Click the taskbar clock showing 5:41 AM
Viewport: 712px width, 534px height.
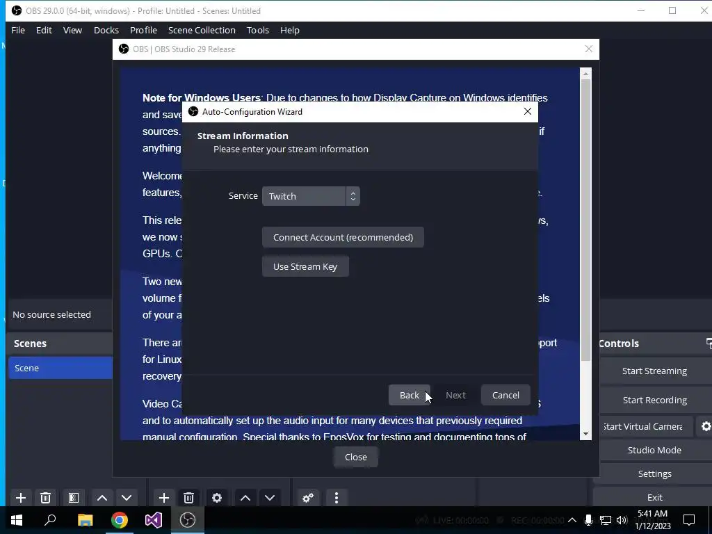coord(652,520)
